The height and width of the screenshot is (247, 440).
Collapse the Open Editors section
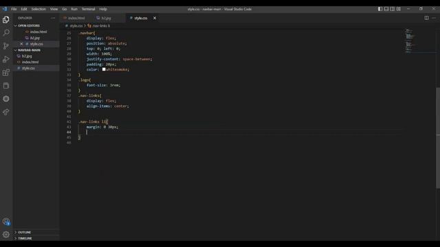pyautogui.click(x=29, y=26)
